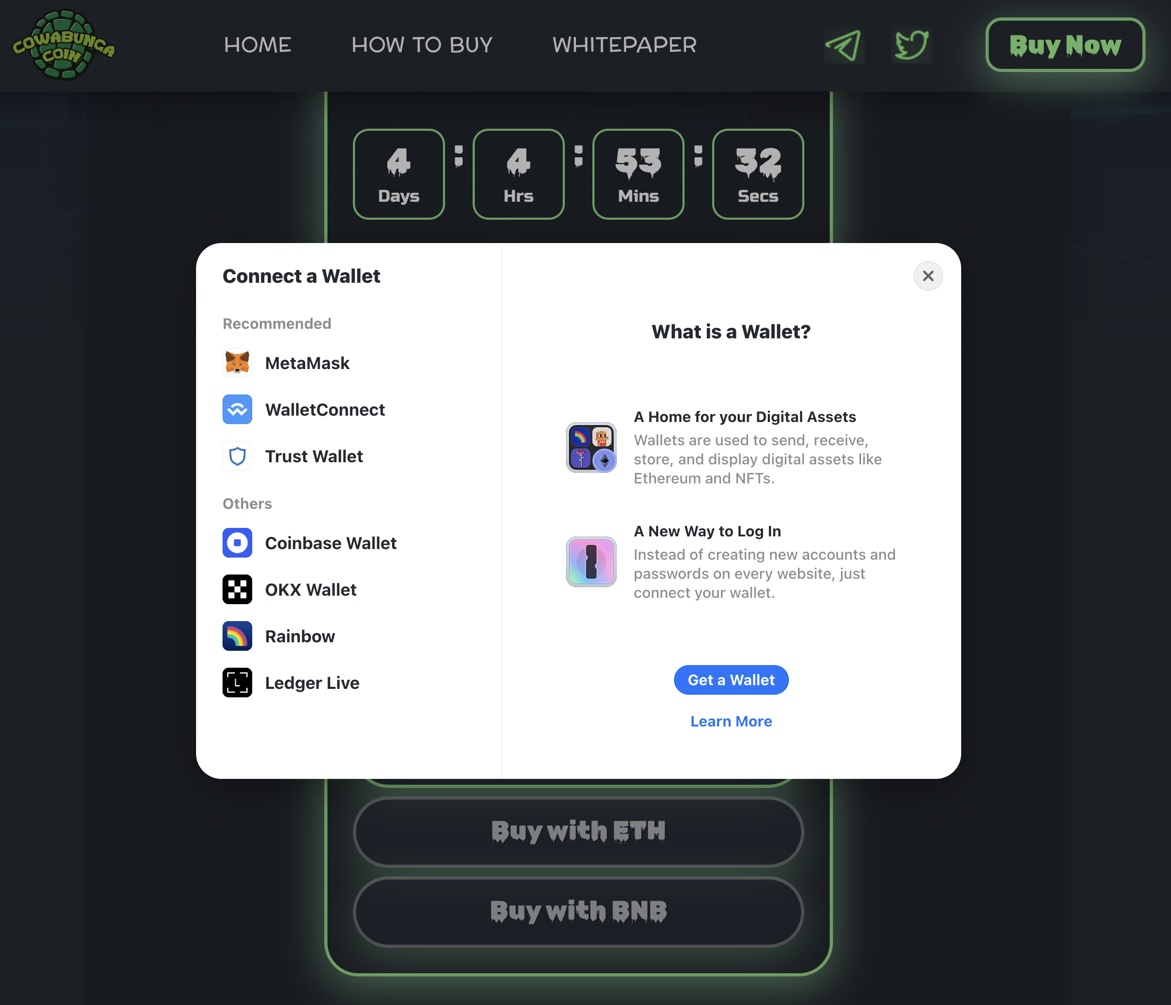
Task: Select the Ledger Live icon
Action: (237, 683)
